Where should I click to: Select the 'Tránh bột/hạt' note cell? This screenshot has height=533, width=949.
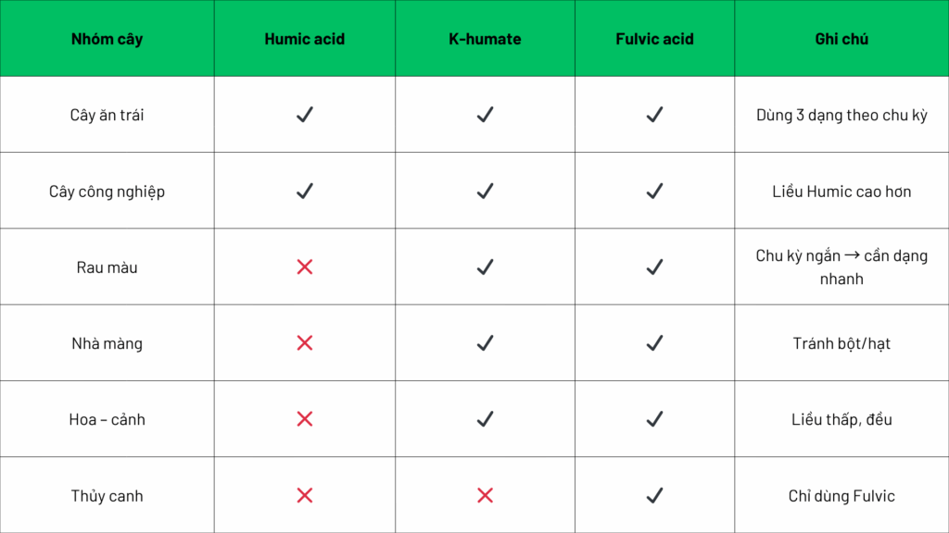pos(841,343)
